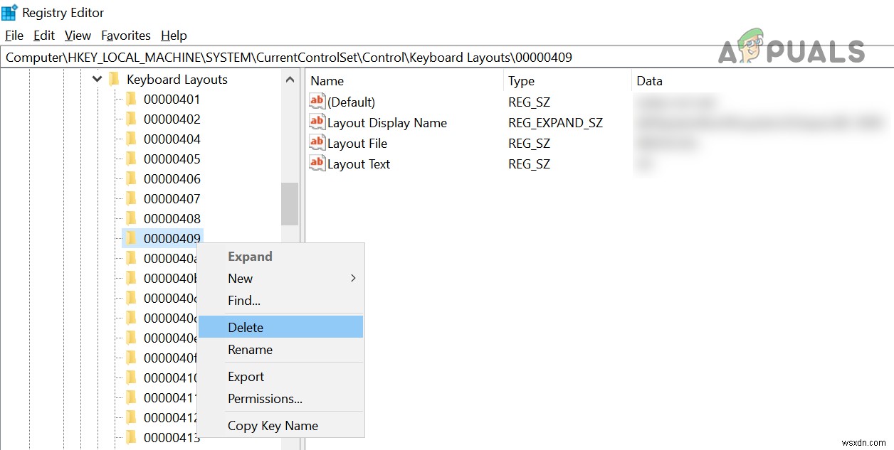Select the Layout Display Name value

click(x=387, y=123)
